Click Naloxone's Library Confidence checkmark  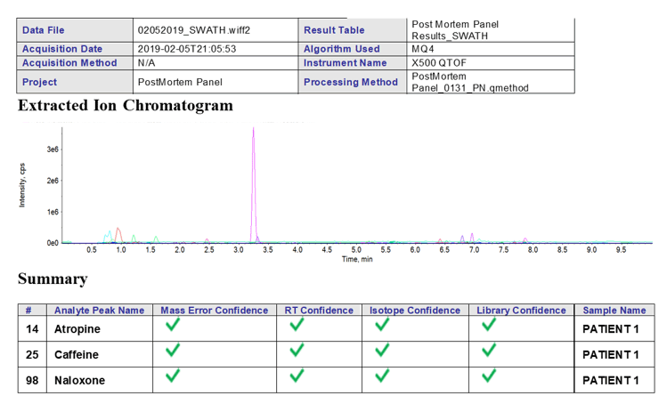coord(487,376)
